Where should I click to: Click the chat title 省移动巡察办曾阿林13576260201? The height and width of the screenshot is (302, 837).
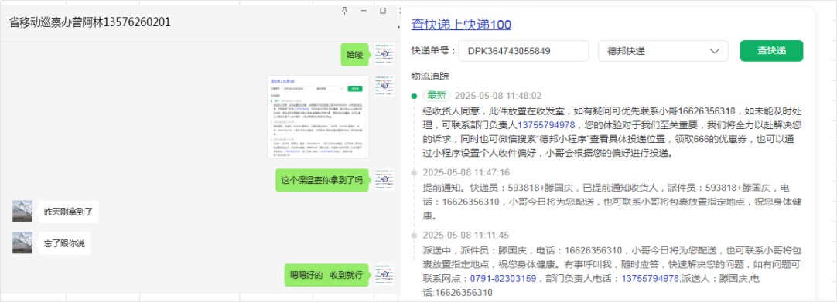click(x=91, y=22)
